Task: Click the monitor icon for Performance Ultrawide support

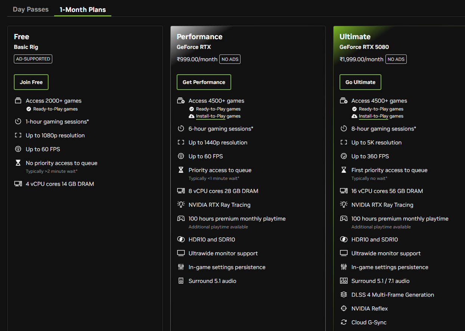Action: (x=181, y=253)
